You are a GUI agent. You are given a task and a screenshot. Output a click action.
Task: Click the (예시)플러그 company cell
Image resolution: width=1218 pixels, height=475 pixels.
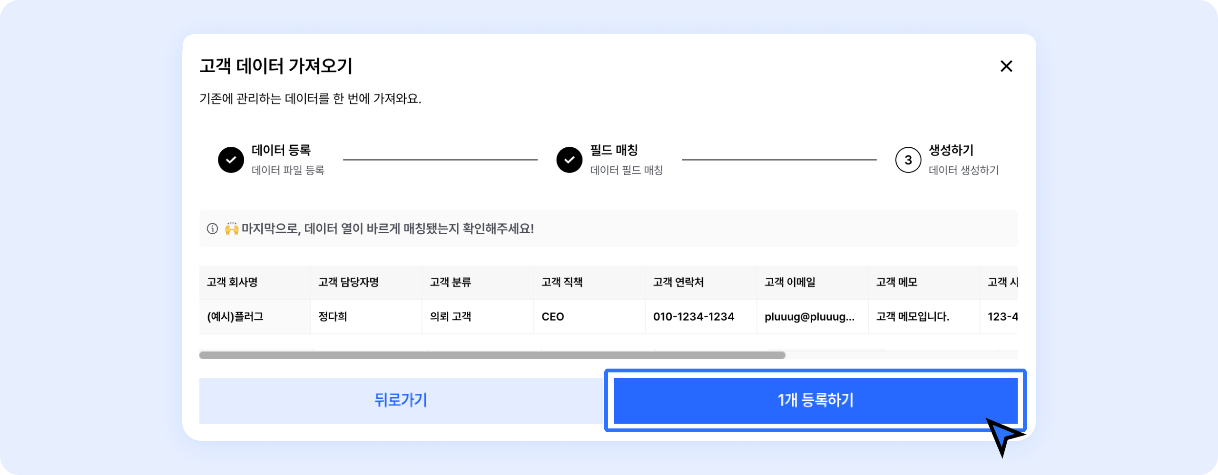[x=235, y=317]
